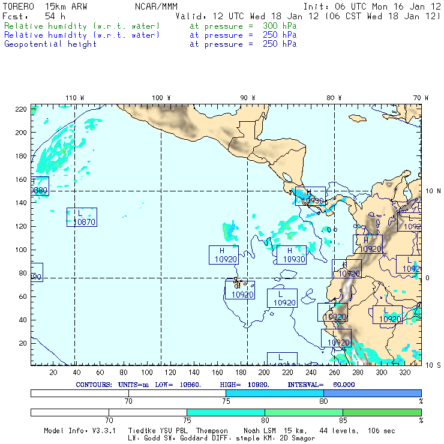Image resolution: width=444 pixels, height=444 pixels.
Task: Click the blue above-80% swatch in upper colorbar
Action: tap(373, 393)
